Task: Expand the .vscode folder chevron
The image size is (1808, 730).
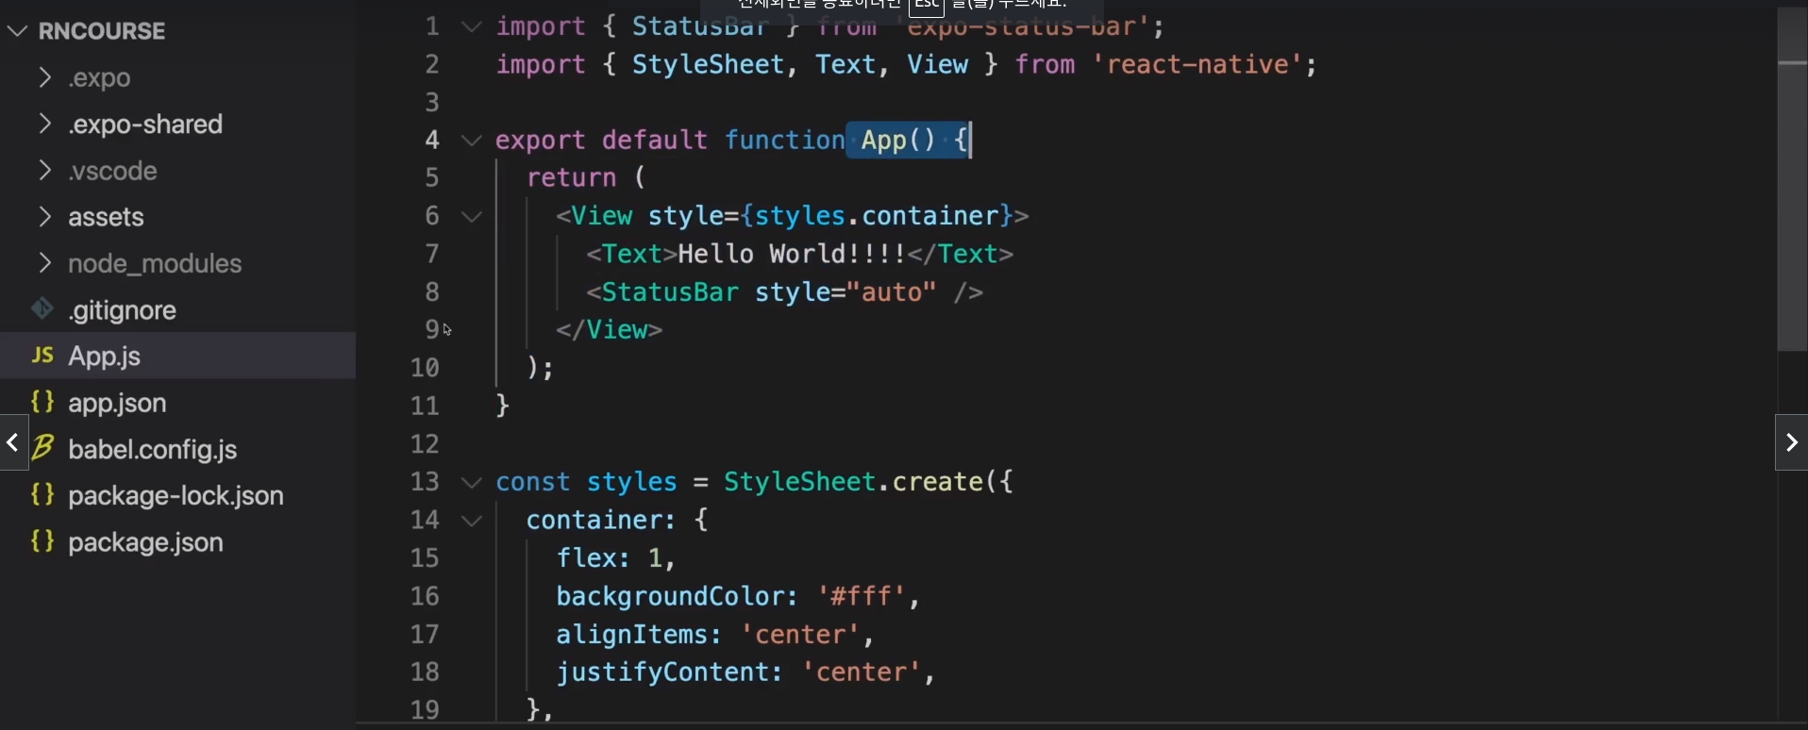Action: pyautogui.click(x=43, y=171)
